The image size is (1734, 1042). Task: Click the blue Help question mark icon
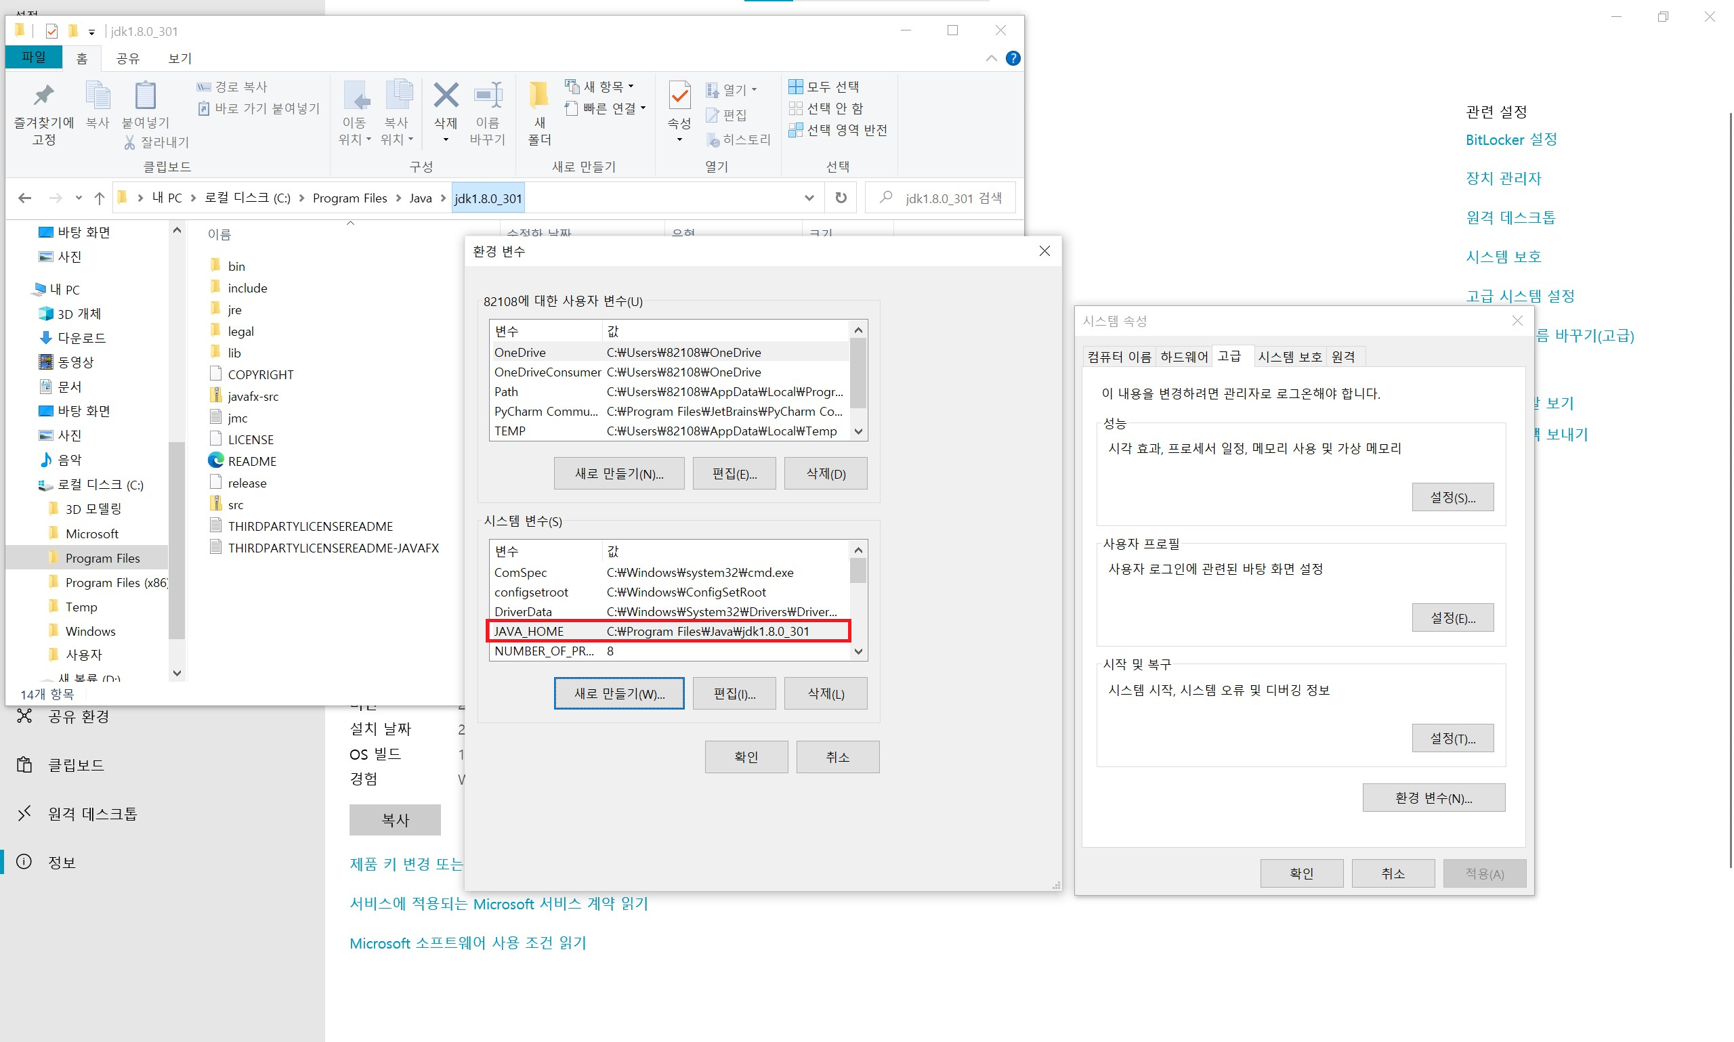(1012, 58)
